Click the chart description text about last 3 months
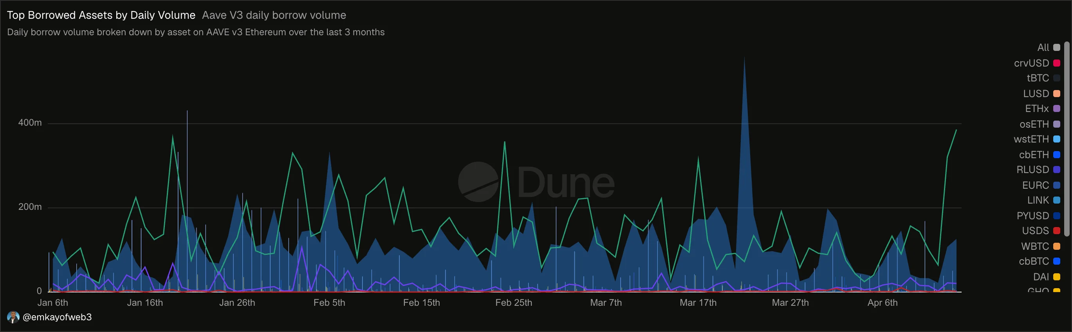Screen dimensions: 1072x332 click(x=196, y=32)
